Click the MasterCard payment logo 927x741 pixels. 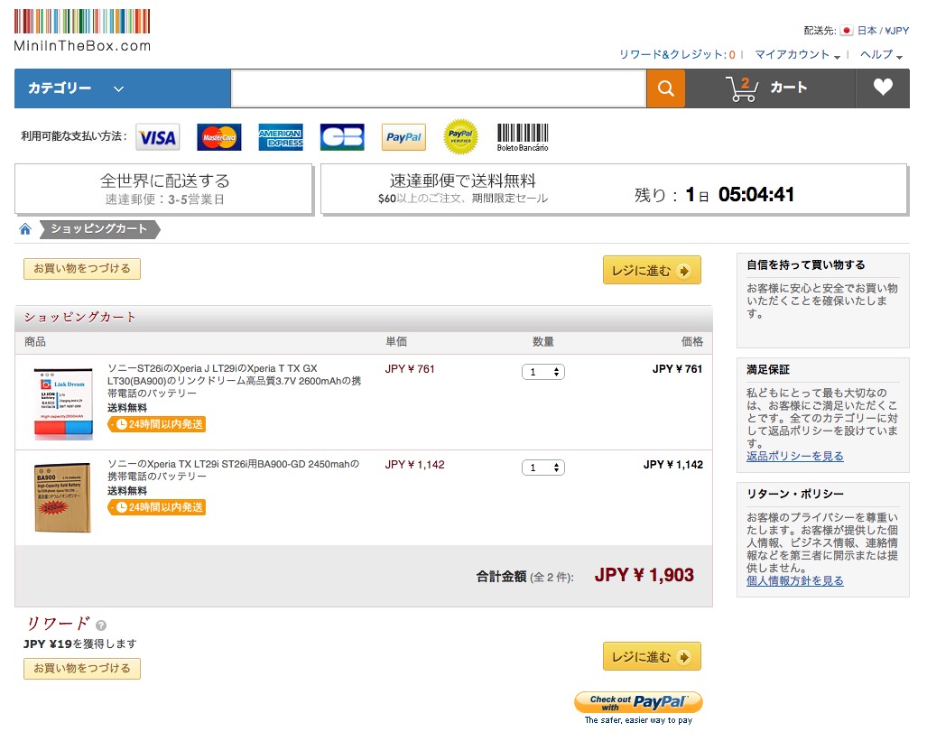point(219,137)
